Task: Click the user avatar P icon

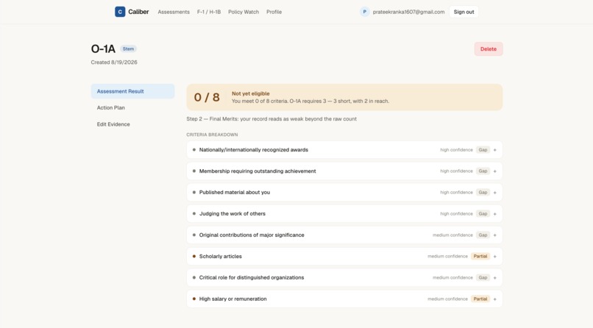Action: [x=365, y=12]
